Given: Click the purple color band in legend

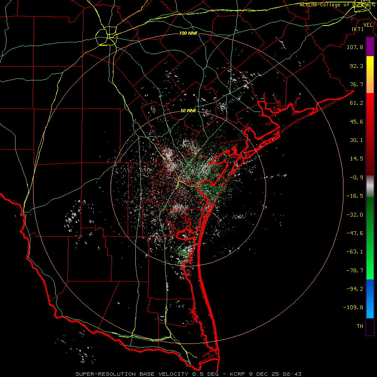Looking at the screenshot, I should (370, 47).
